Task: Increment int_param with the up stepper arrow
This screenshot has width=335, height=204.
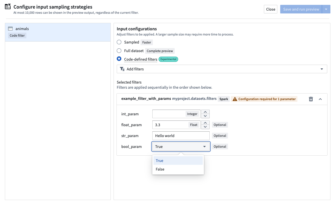Action: click(x=205, y=112)
